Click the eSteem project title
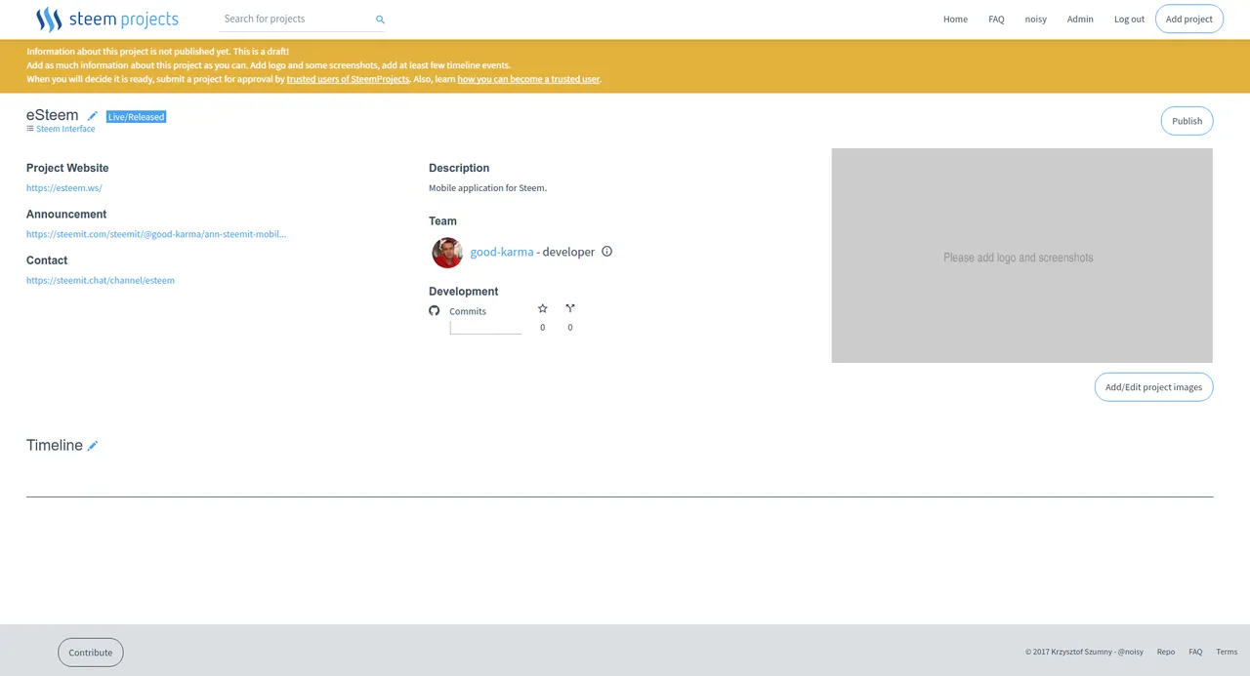The image size is (1250, 676). (53, 115)
